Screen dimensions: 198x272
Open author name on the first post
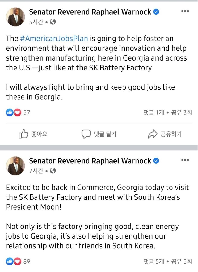(x=90, y=12)
